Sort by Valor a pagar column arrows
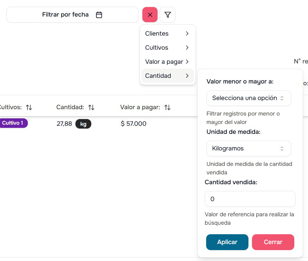Screen dimensions: 308x261 tap(167, 107)
